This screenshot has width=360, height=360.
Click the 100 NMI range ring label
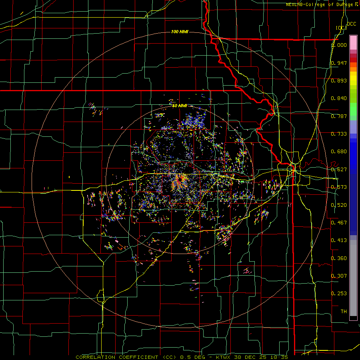(180, 32)
